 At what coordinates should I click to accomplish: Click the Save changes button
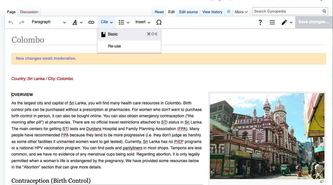click(314, 22)
